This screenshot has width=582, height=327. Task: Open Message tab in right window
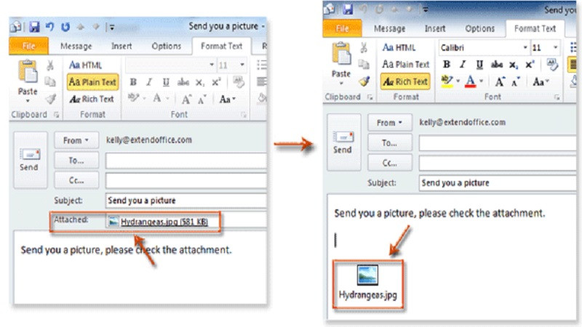(x=390, y=28)
